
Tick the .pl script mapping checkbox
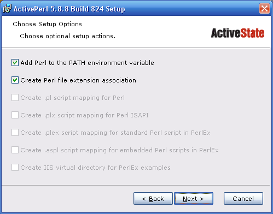pyautogui.click(x=15, y=98)
